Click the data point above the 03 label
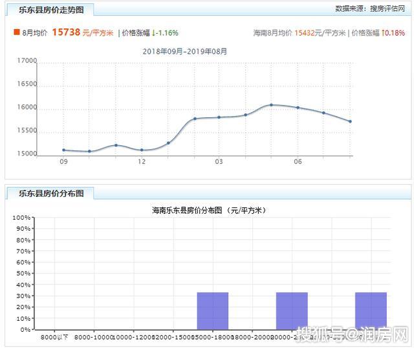 pyautogui.click(x=219, y=117)
